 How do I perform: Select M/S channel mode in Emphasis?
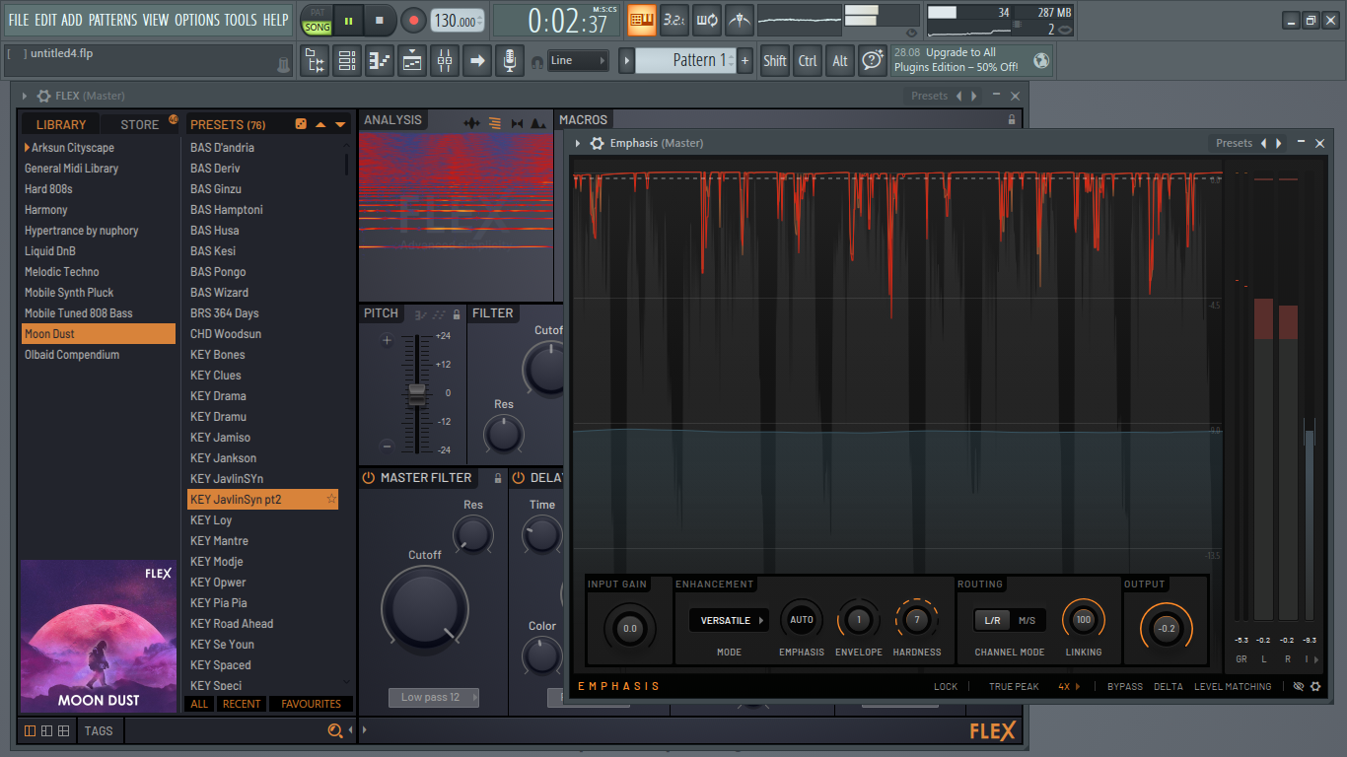(1028, 620)
